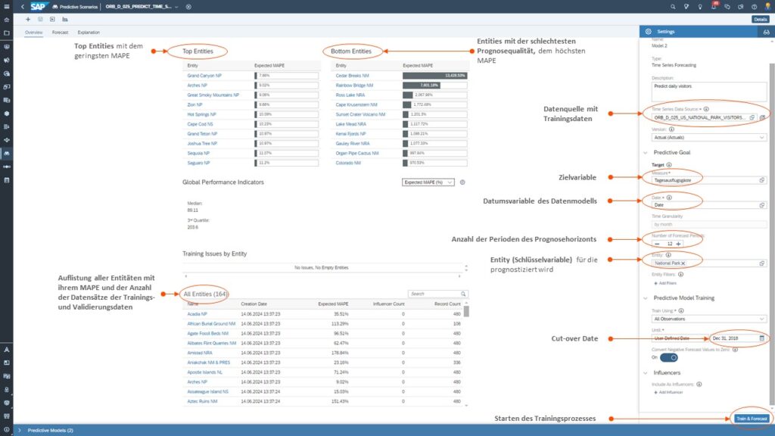Image resolution: width=775 pixels, height=436 pixels.
Task: Remove National Park entity token
Action: pos(683,263)
